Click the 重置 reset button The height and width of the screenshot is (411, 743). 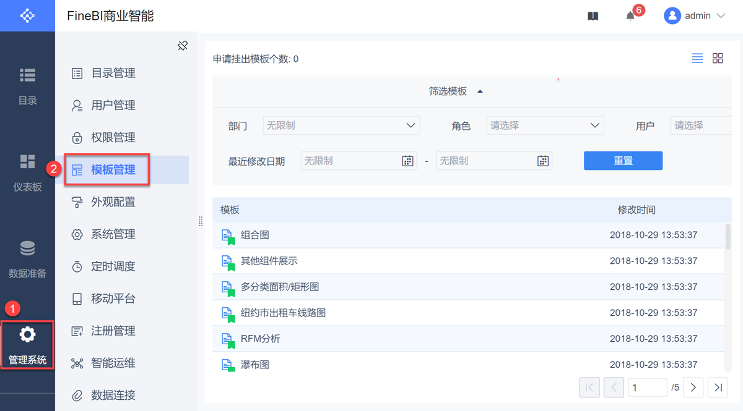(x=623, y=161)
